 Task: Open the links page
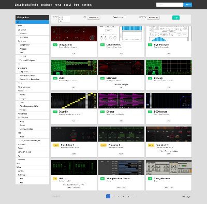pos(77,5)
